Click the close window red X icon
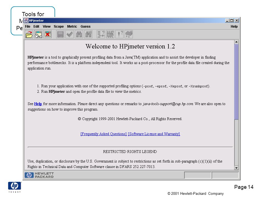 [x=48, y=34]
